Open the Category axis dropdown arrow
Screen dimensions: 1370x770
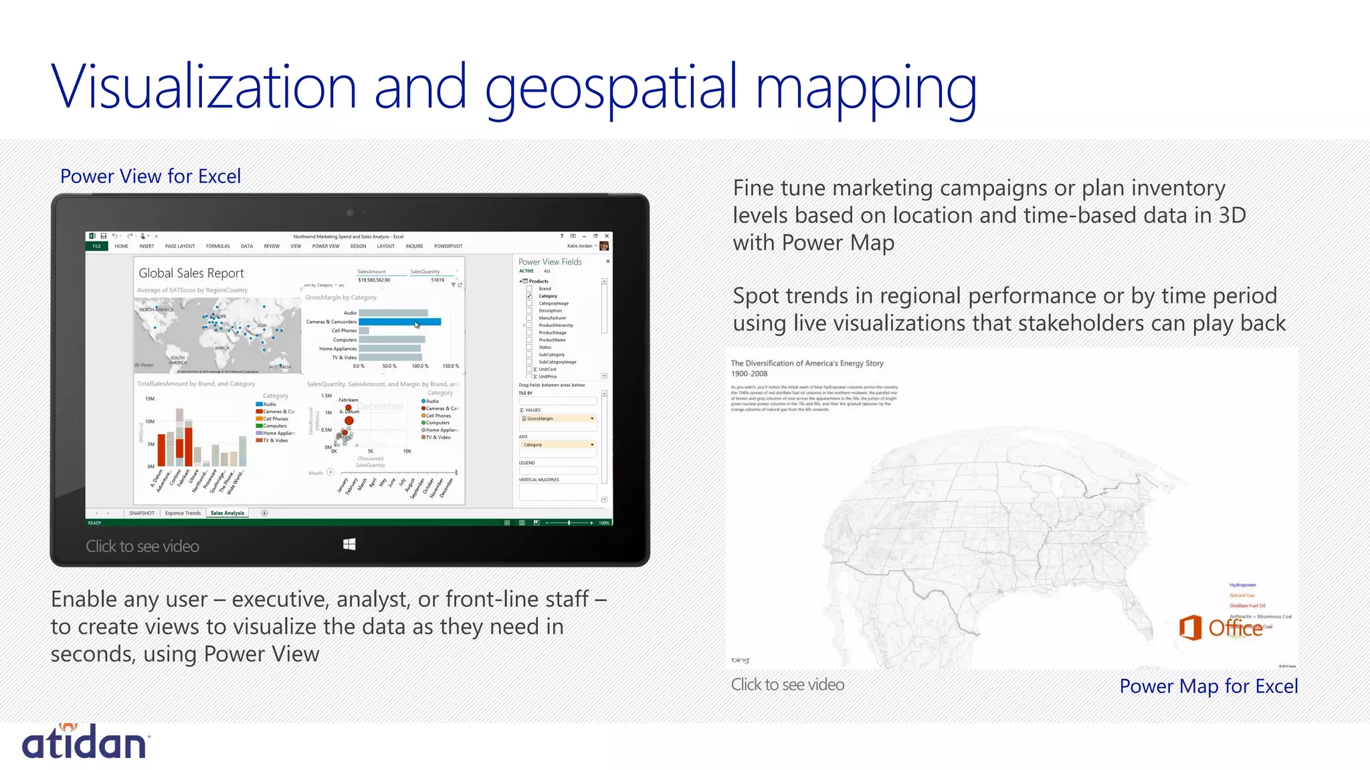coord(592,444)
